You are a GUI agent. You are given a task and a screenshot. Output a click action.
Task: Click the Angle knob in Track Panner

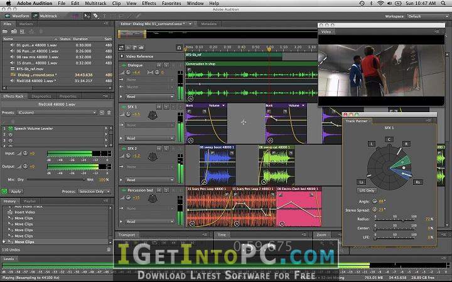374,201
